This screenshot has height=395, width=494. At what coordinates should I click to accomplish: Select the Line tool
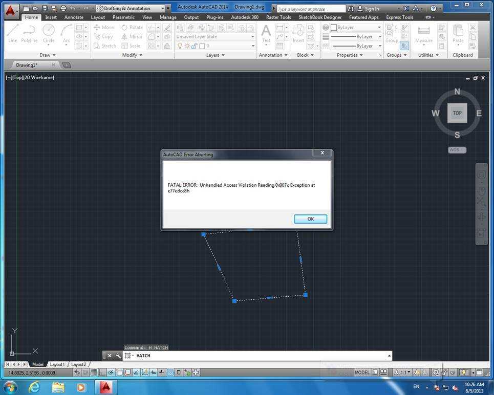click(13, 34)
